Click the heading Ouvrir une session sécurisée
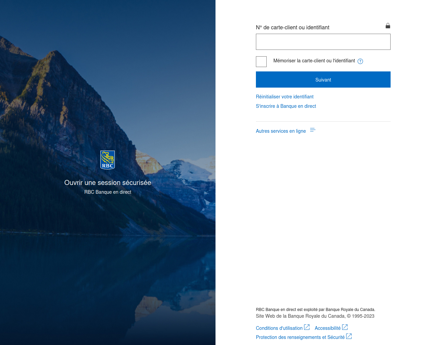This screenshot has height=345, width=431. pos(108,183)
